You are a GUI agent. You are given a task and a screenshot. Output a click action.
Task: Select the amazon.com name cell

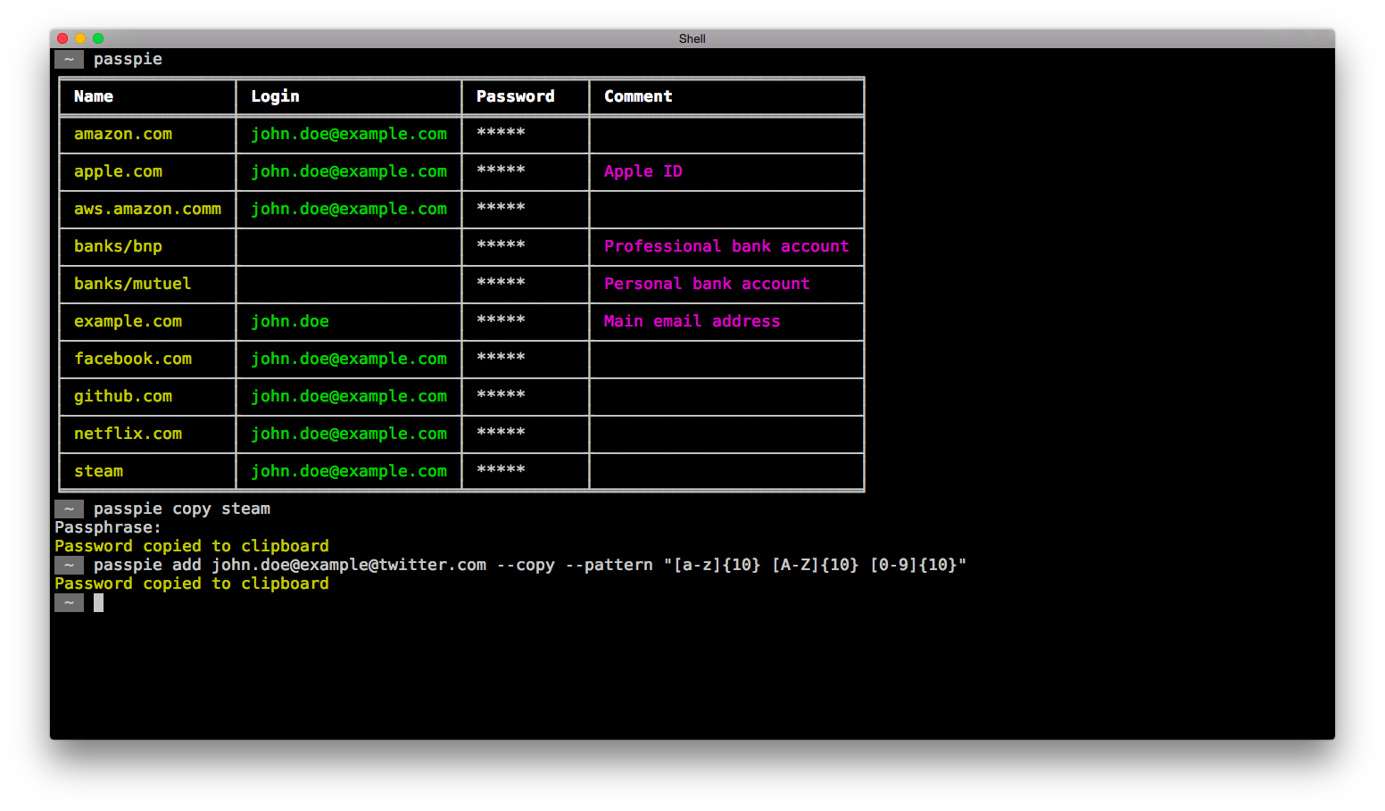[x=123, y=134]
